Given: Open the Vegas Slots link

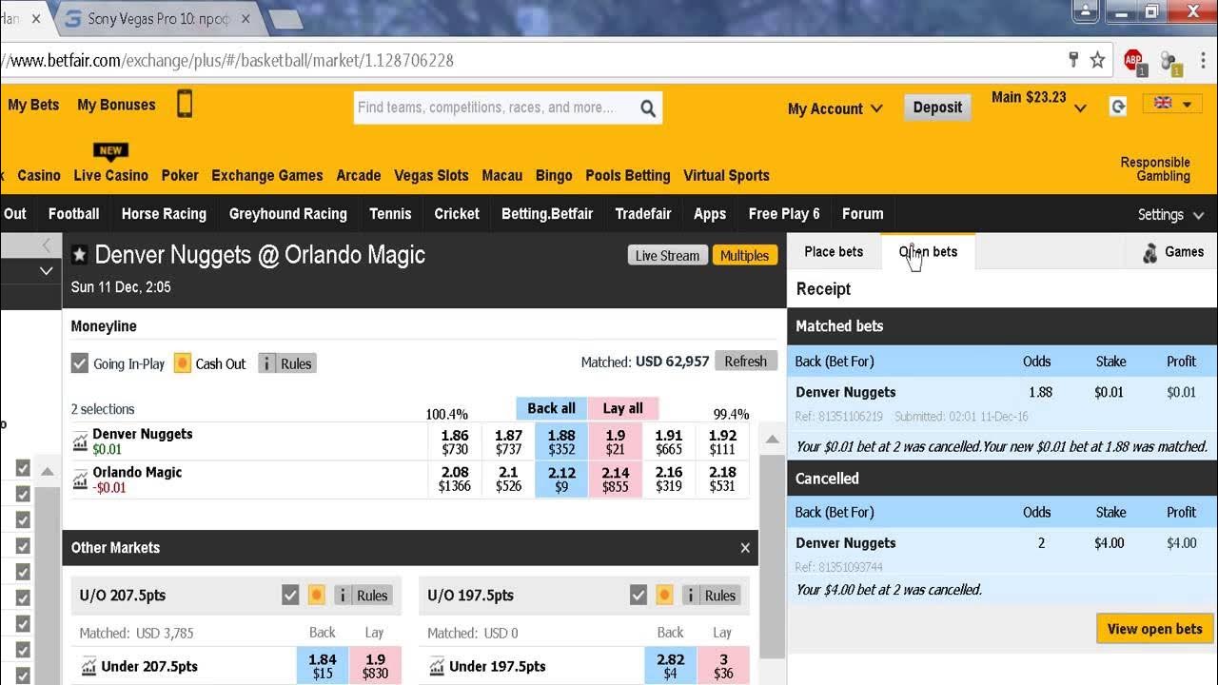Looking at the screenshot, I should click(x=431, y=176).
